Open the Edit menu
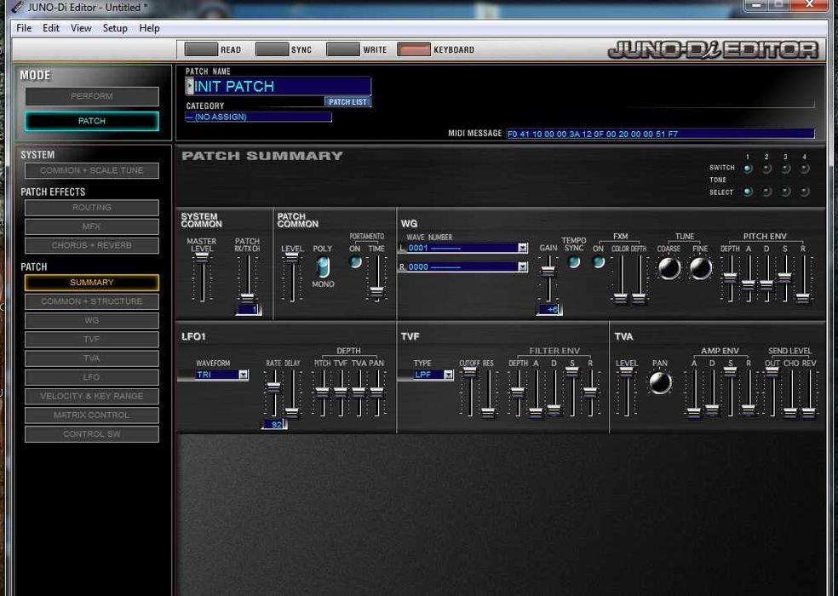This screenshot has width=838, height=596. (x=51, y=28)
